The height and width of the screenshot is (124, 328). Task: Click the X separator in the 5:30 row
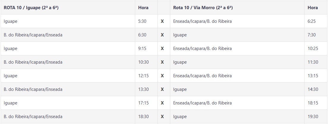pos(162,21)
